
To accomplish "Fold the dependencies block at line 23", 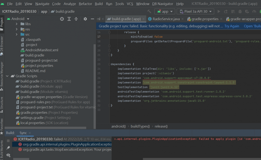I will (x=109, y=64).
